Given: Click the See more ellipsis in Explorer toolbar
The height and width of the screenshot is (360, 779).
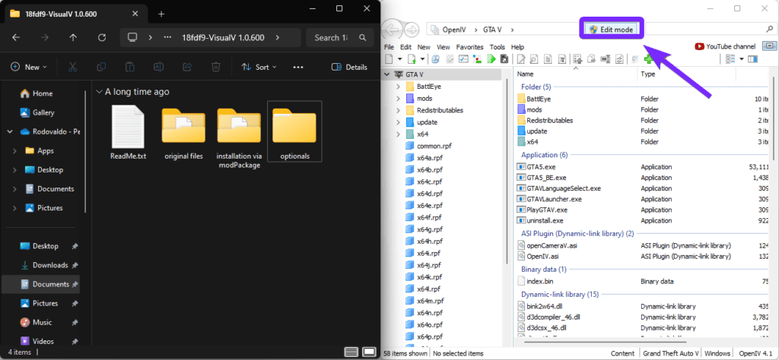Looking at the screenshot, I should click(x=298, y=67).
